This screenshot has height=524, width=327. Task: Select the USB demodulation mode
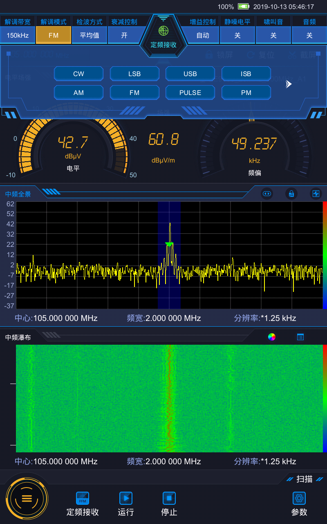[190, 74]
